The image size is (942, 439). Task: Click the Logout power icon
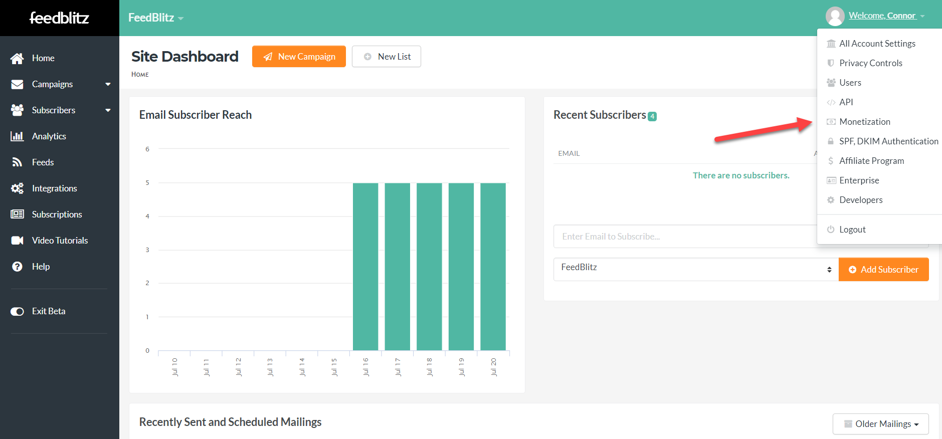pos(831,230)
